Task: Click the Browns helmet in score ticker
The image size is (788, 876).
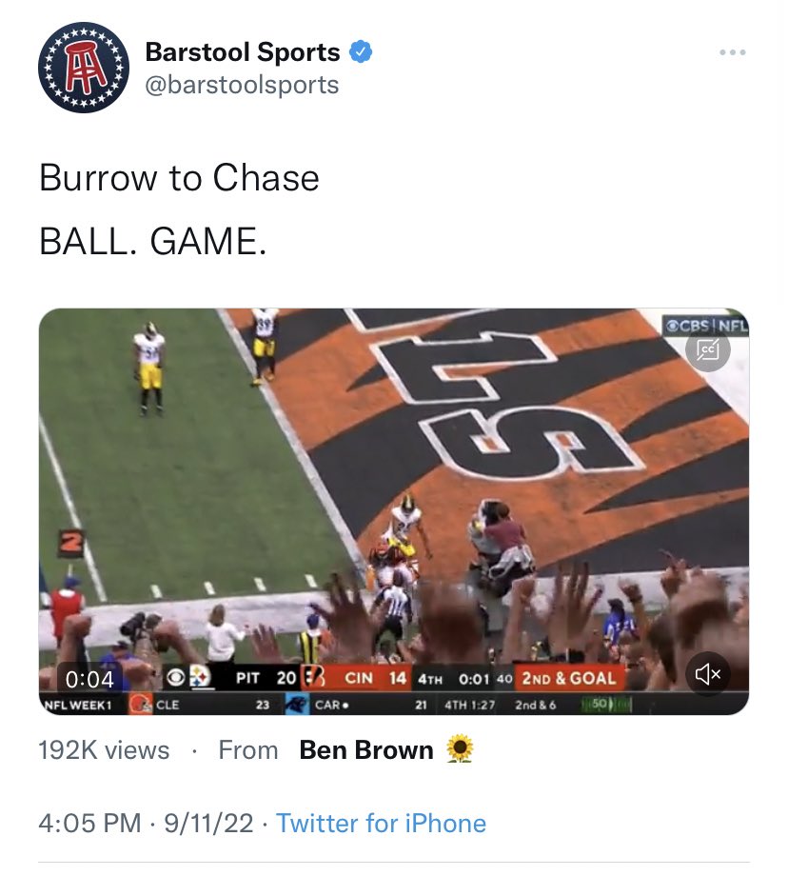Action: coord(139,705)
